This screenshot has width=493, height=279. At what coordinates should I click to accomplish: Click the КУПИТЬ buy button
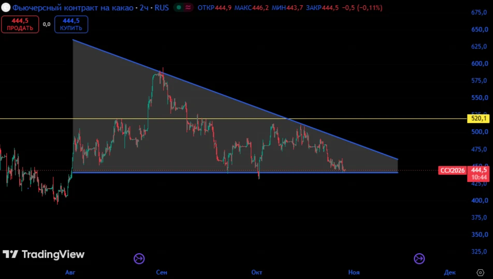[x=71, y=24]
